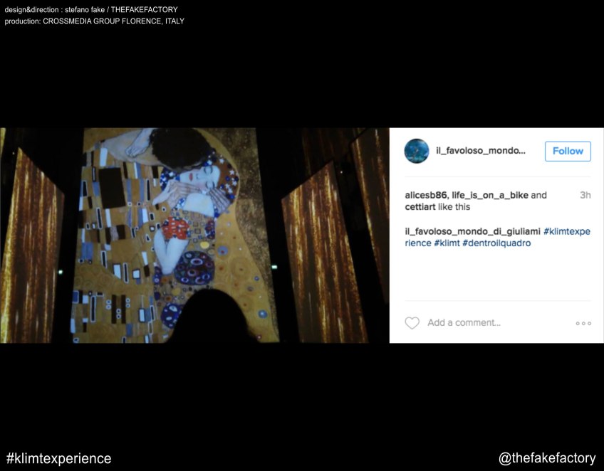Click the 3h post timestamp
This screenshot has height=471, width=604.
point(585,195)
